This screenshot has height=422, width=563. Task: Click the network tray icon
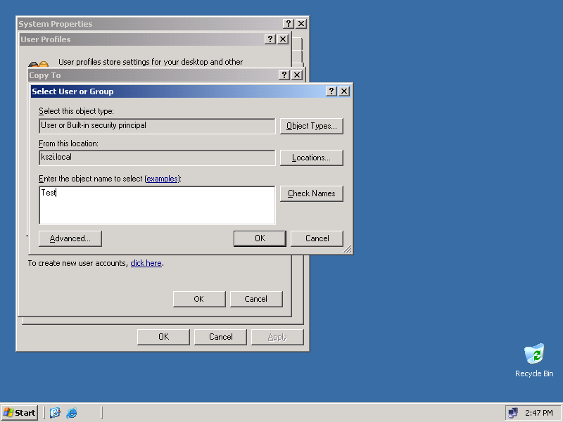click(513, 413)
